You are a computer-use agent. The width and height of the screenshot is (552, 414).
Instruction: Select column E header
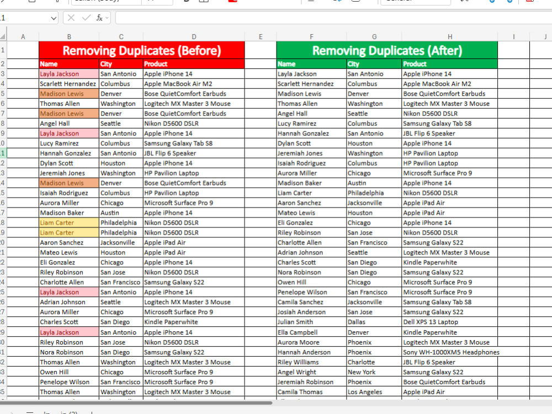[x=261, y=36]
